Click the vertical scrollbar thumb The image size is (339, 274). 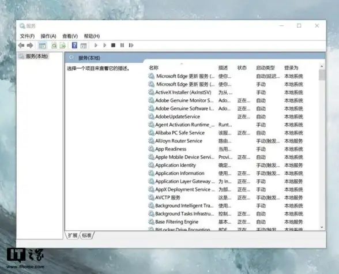322,75
